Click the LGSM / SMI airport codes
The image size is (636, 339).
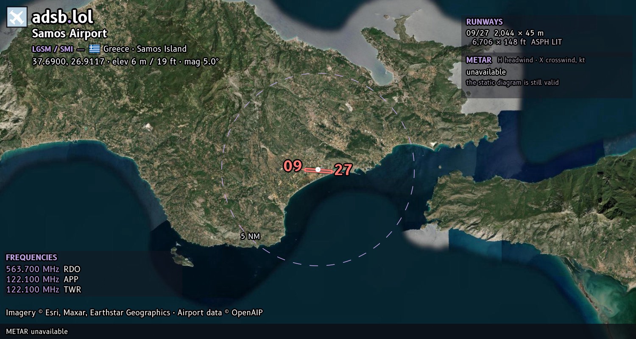click(x=53, y=49)
